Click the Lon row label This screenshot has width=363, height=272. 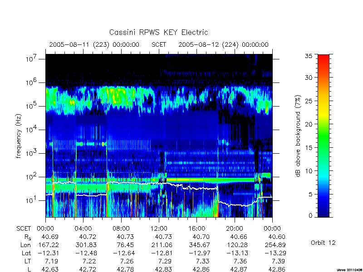pyautogui.click(x=25, y=245)
